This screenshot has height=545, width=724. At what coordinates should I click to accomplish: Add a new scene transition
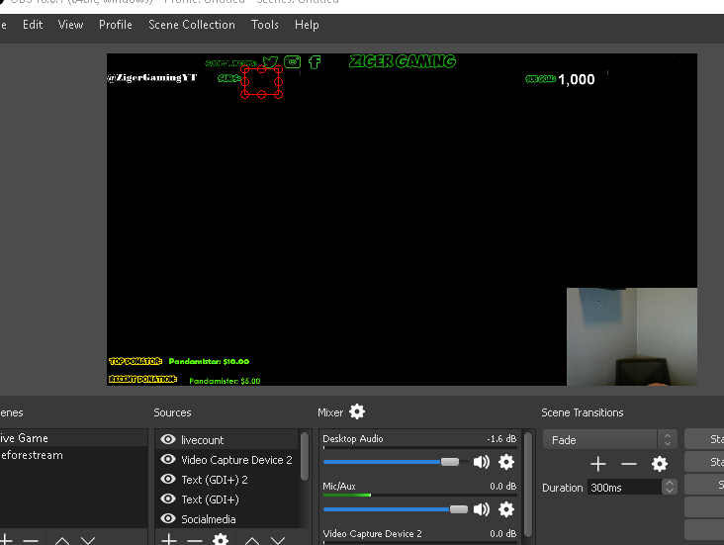[598, 464]
